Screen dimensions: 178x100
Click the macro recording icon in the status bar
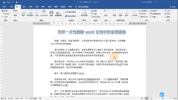pos(40,98)
